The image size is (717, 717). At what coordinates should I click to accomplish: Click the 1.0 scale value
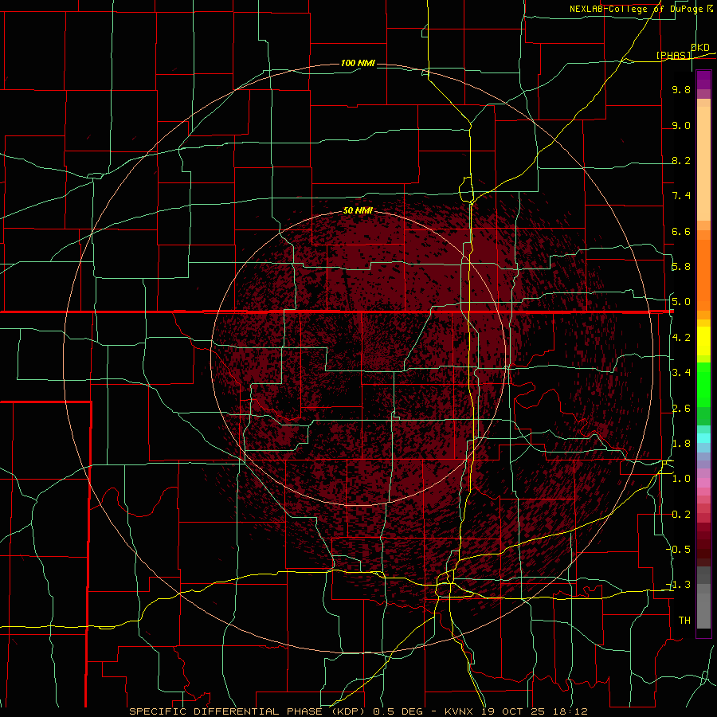pyautogui.click(x=681, y=479)
